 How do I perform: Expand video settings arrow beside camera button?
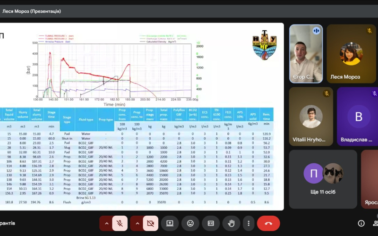pyautogui.click(x=137, y=223)
